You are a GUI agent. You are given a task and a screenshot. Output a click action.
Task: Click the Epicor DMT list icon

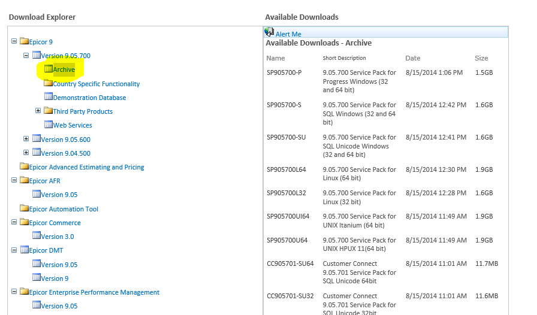click(24, 250)
